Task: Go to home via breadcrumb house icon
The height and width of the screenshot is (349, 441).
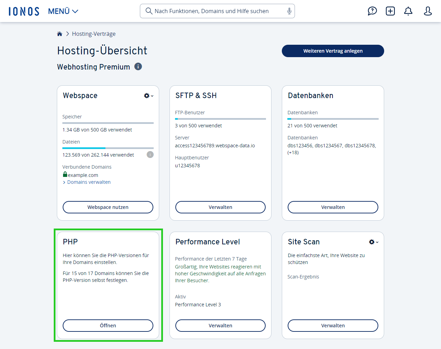Action: [x=60, y=34]
